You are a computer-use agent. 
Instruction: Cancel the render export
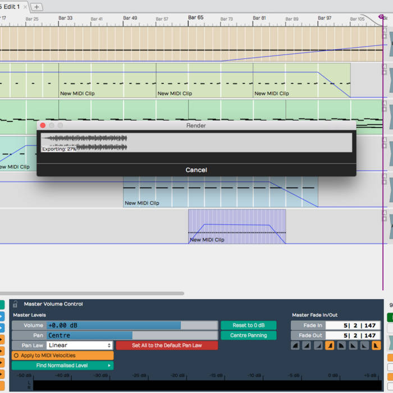(196, 170)
